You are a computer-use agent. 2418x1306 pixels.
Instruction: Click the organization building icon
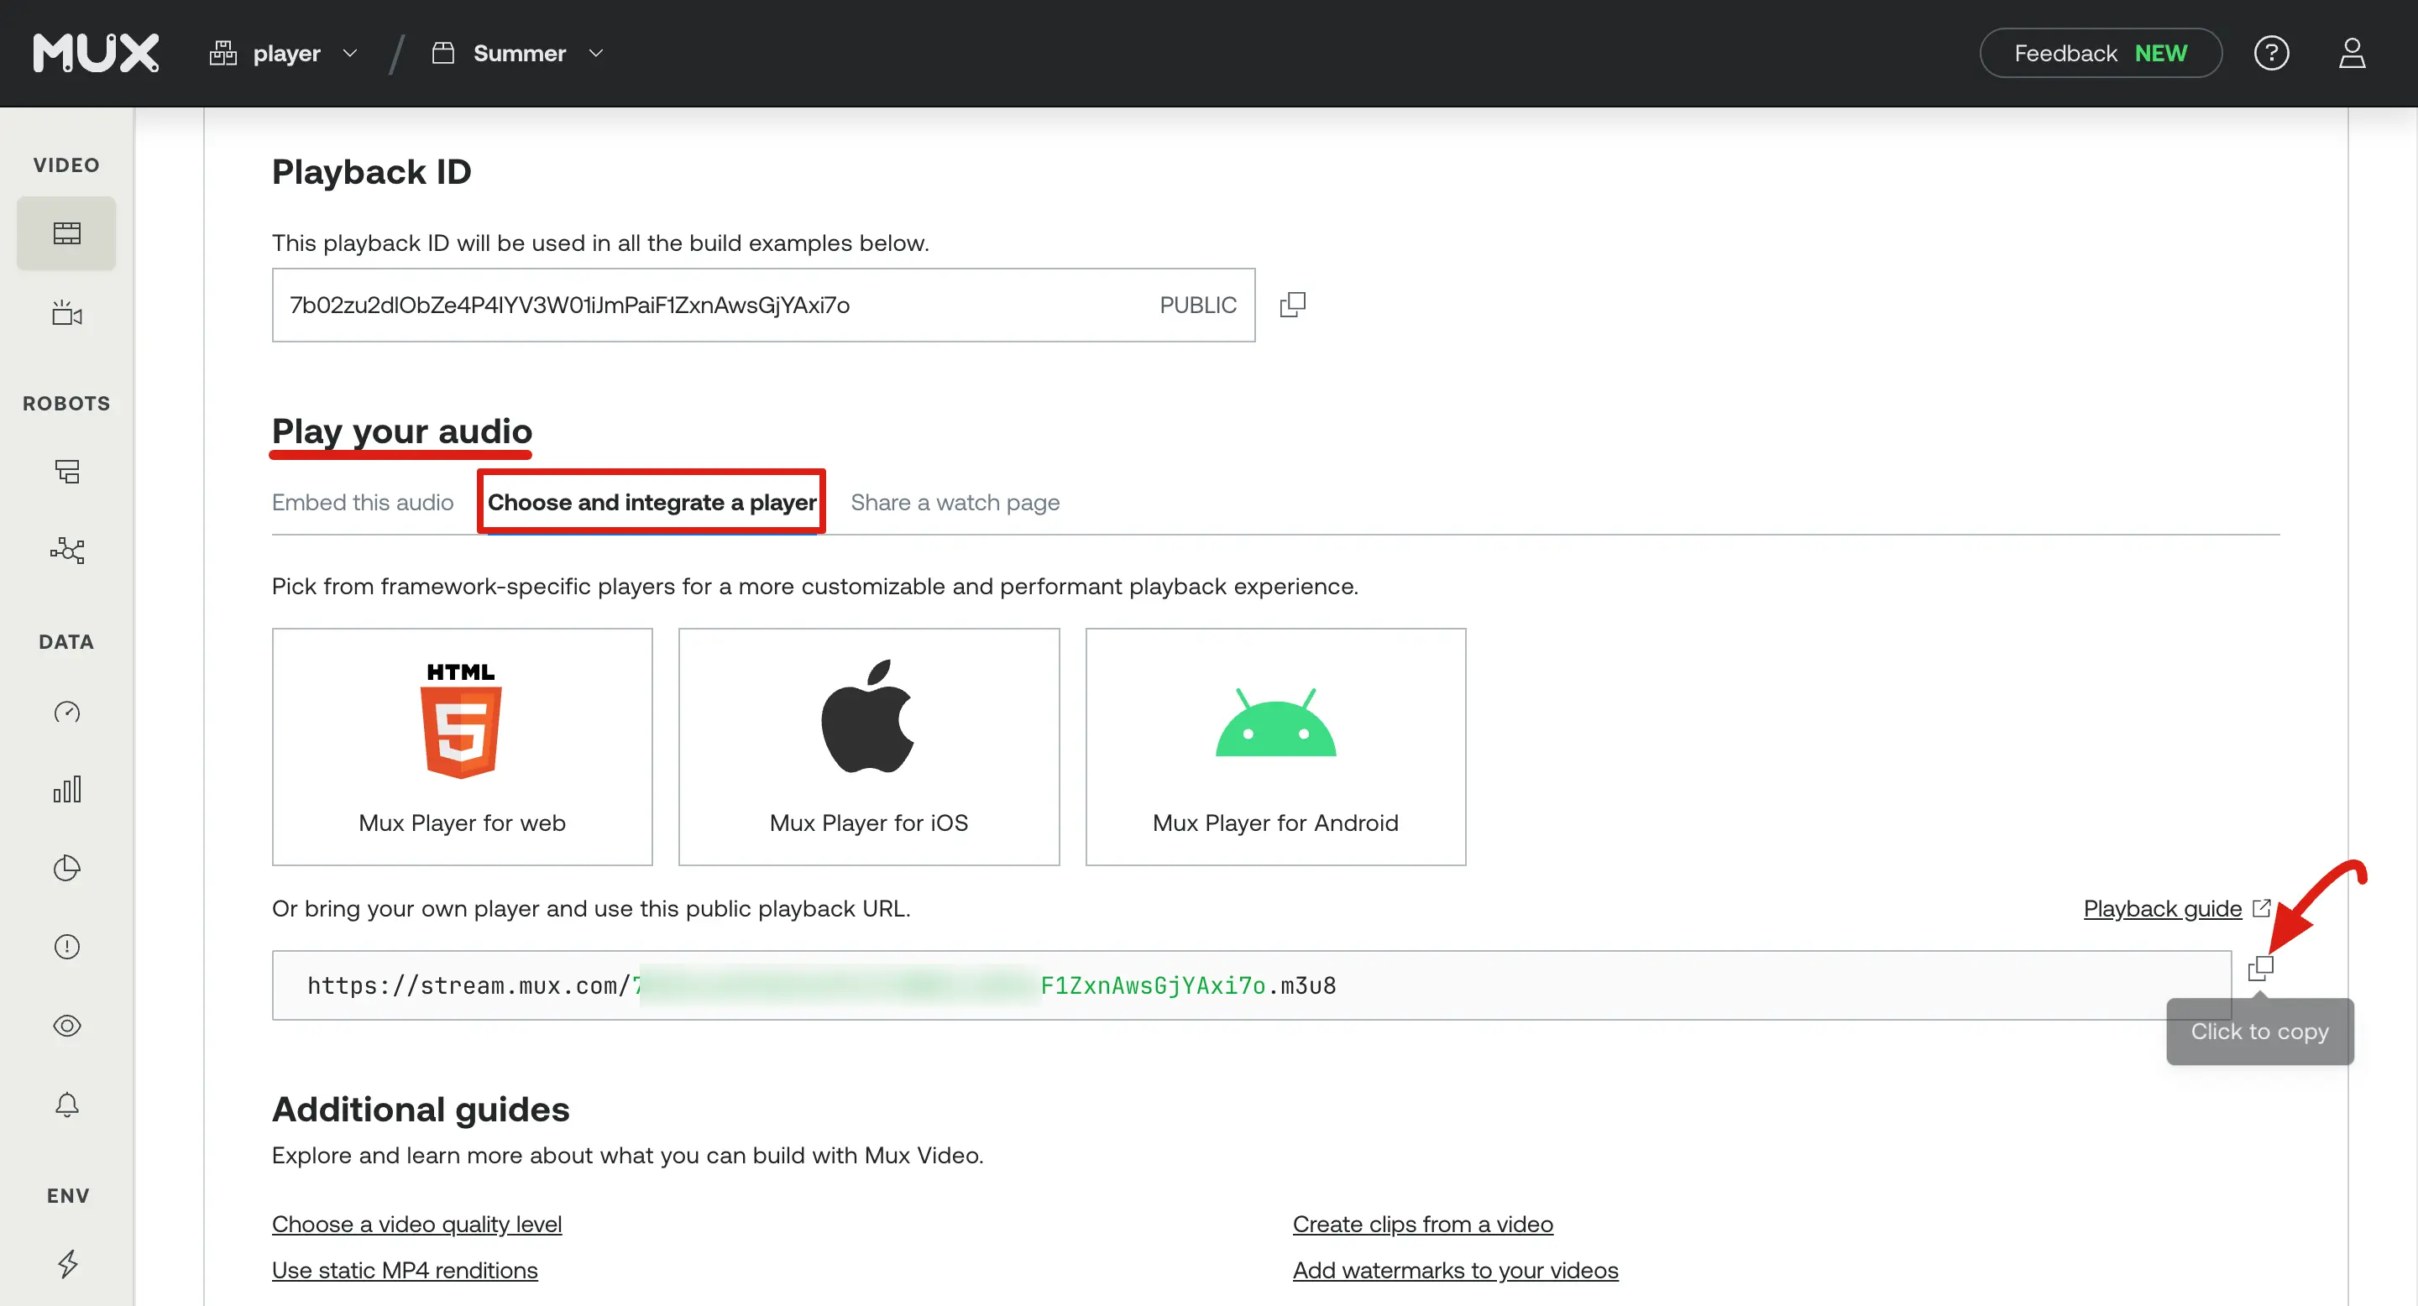[222, 53]
